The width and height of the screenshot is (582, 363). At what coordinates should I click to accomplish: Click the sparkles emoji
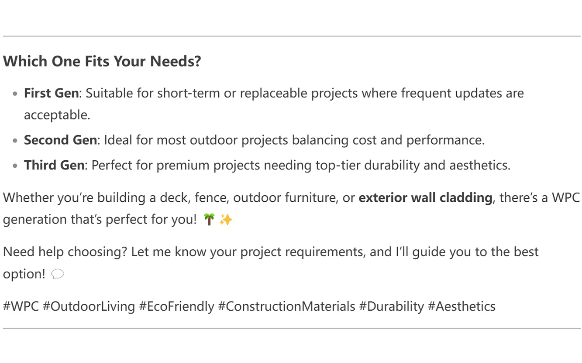tap(226, 220)
